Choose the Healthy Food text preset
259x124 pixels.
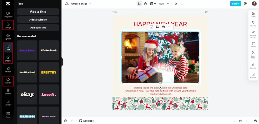pos(27,72)
